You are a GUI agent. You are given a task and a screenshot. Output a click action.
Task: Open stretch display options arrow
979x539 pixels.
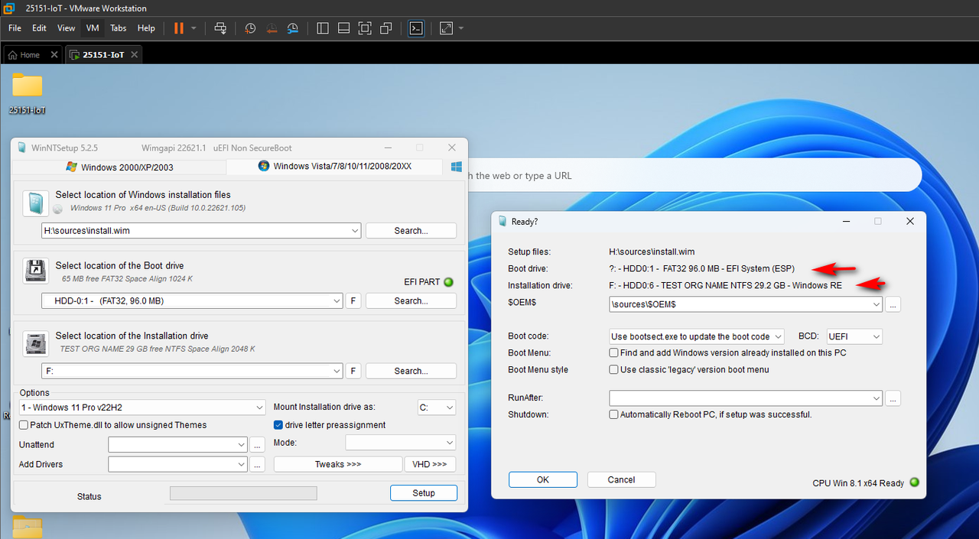tap(461, 28)
